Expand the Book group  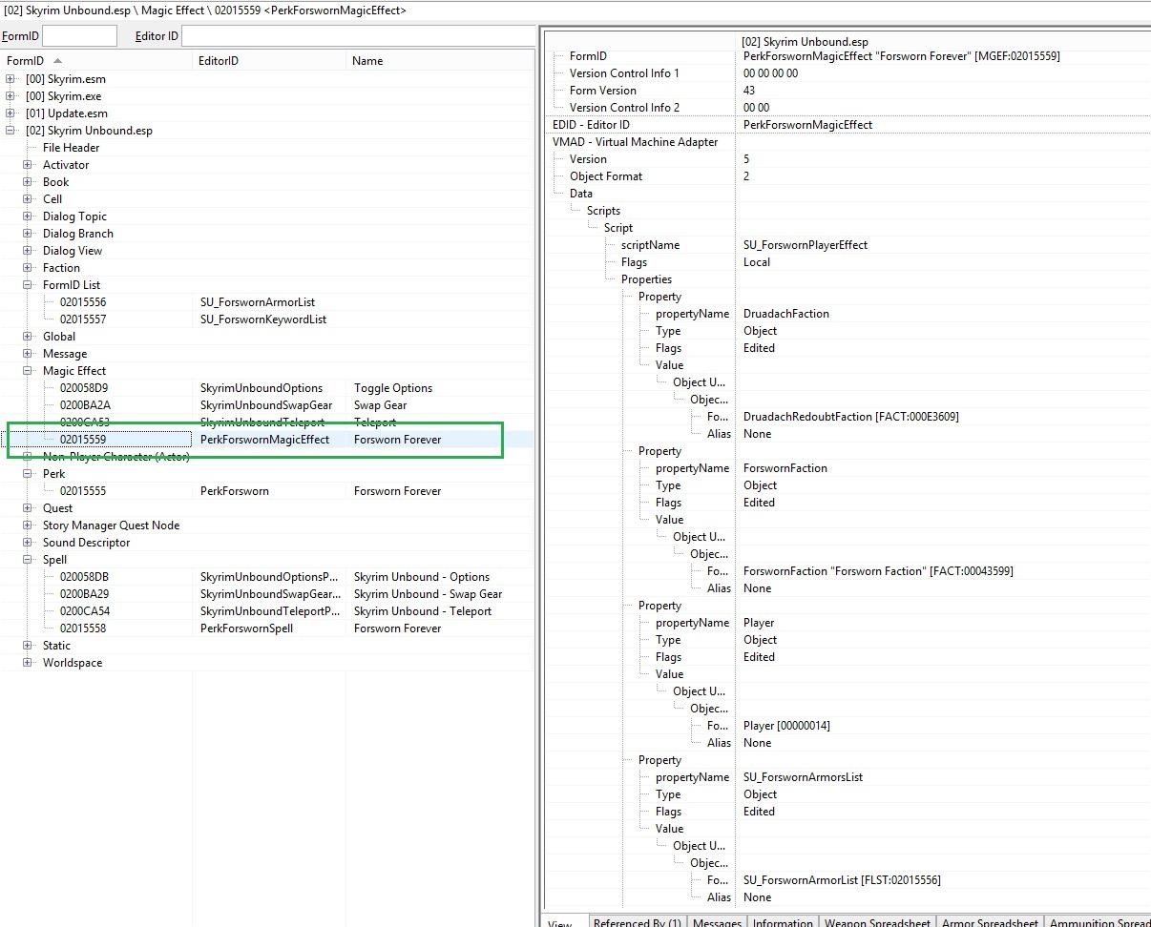(28, 182)
